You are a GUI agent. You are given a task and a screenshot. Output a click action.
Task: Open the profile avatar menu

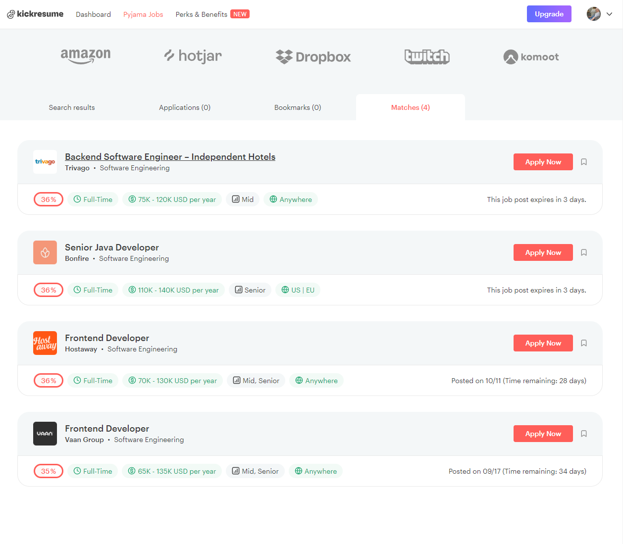tap(594, 14)
